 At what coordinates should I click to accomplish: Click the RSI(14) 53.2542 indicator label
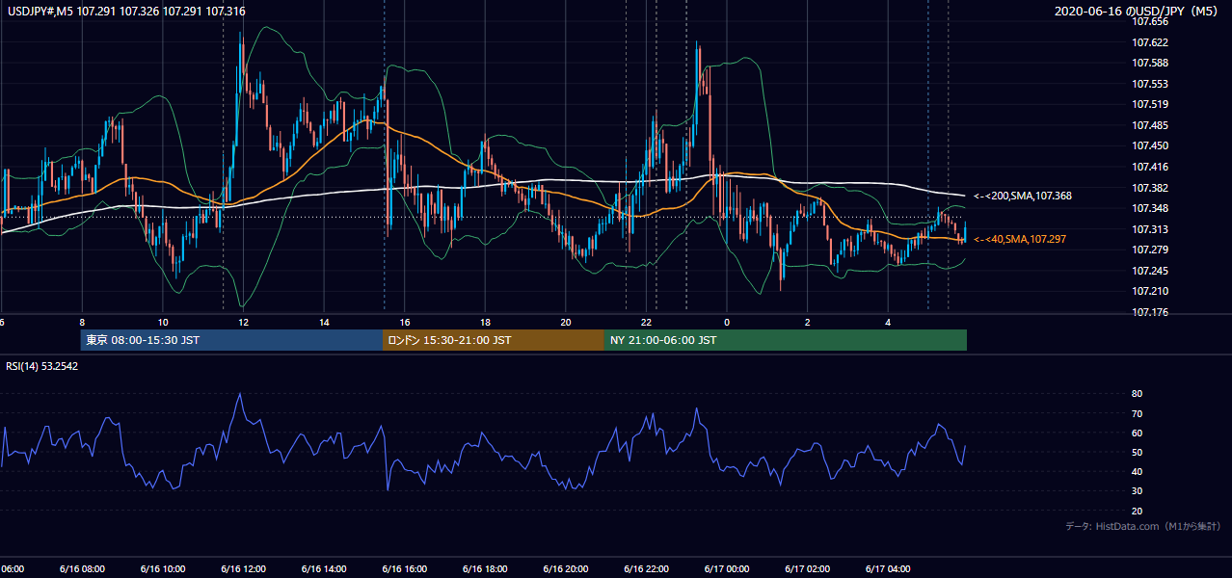coord(42,366)
